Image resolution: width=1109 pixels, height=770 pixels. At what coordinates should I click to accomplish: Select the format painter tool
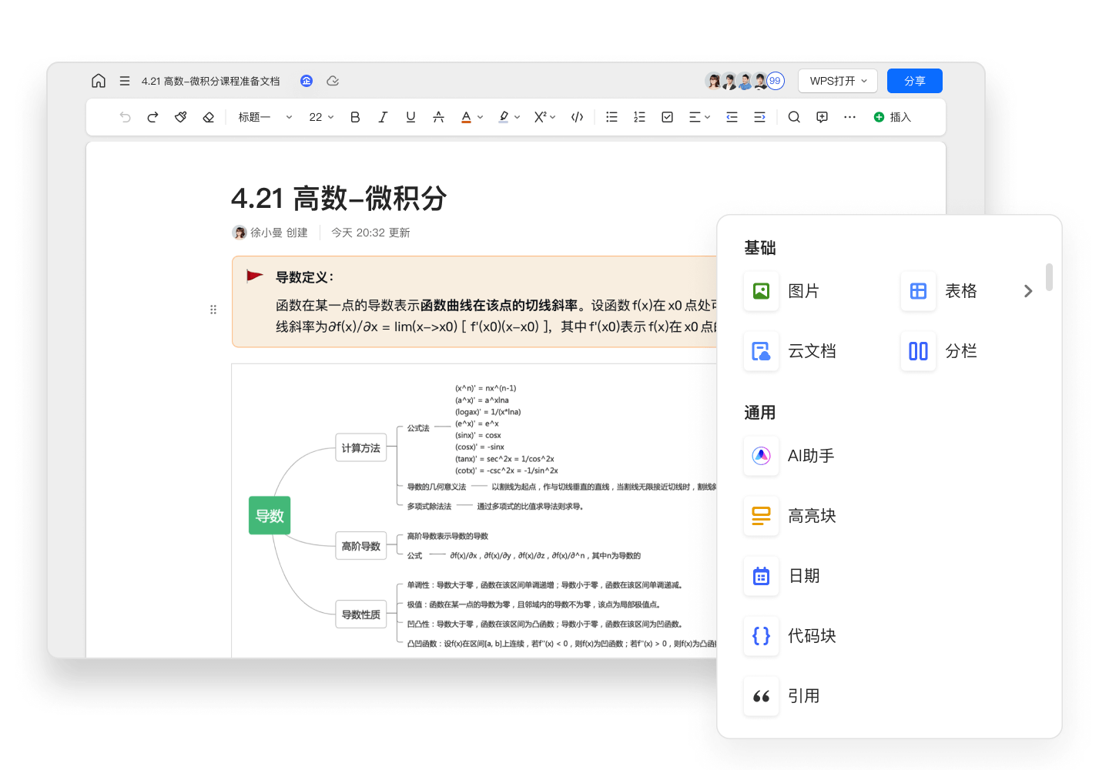point(180,116)
